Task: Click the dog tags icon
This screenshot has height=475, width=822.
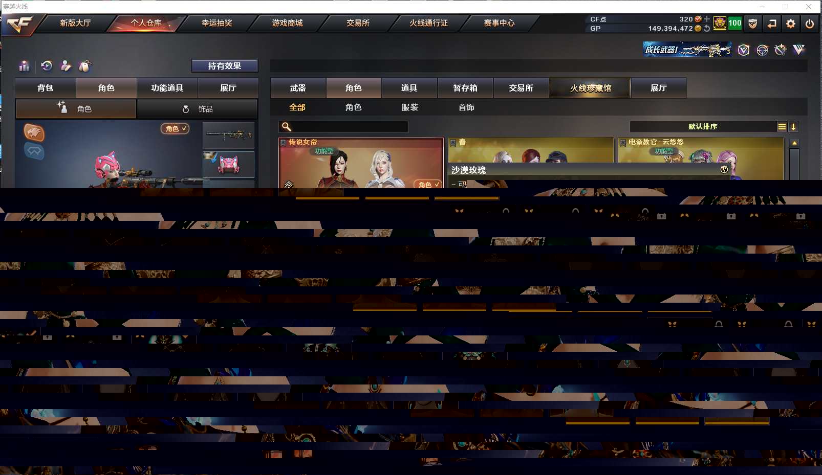Action: pyautogui.click(x=84, y=66)
